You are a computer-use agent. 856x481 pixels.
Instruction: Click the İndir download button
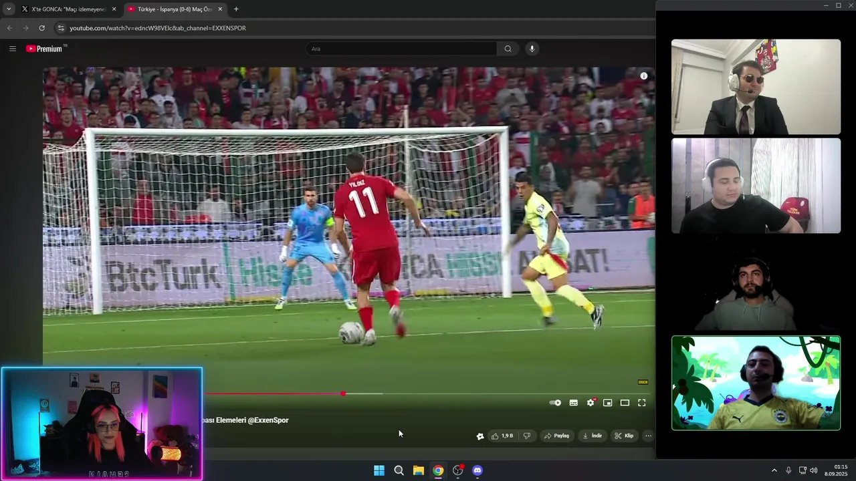(593, 436)
